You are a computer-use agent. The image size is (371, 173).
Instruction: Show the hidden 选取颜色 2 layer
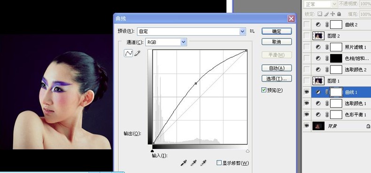point(307,69)
